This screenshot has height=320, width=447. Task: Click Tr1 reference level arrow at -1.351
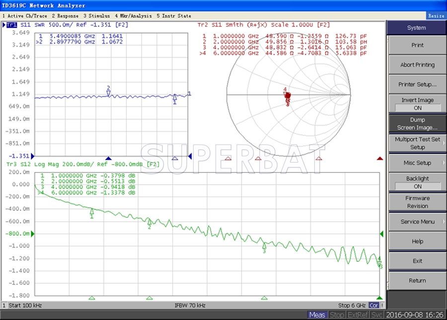pos(33,156)
